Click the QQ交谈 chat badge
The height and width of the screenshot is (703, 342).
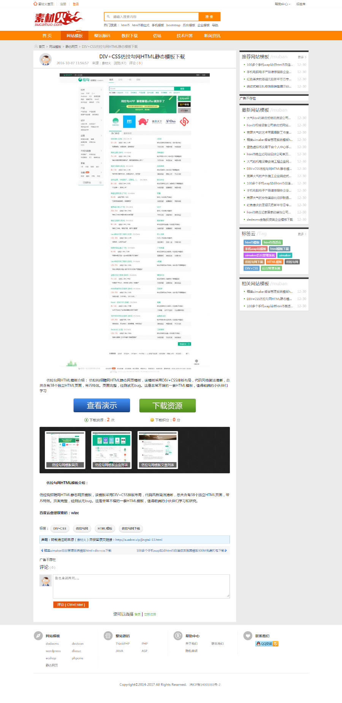(267, 644)
